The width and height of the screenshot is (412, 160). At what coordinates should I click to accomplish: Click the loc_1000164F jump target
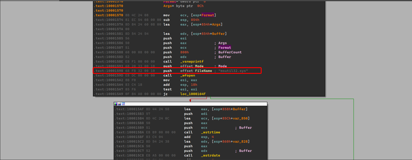tap(193, 94)
